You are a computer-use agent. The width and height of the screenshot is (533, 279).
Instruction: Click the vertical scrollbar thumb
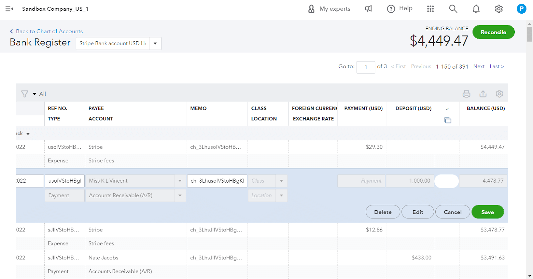(529, 34)
